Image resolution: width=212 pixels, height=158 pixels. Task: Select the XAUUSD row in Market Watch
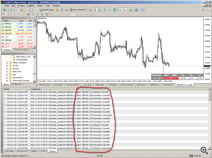click(17, 34)
